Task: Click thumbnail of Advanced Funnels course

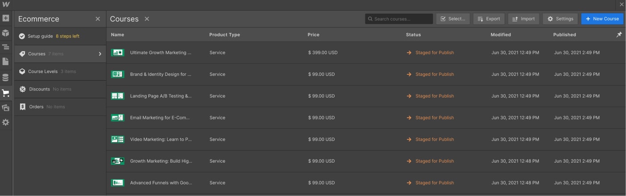Action: click(118, 183)
